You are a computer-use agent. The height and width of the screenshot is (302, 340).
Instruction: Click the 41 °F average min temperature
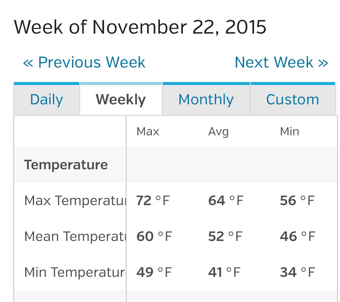click(x=224, y=272)
